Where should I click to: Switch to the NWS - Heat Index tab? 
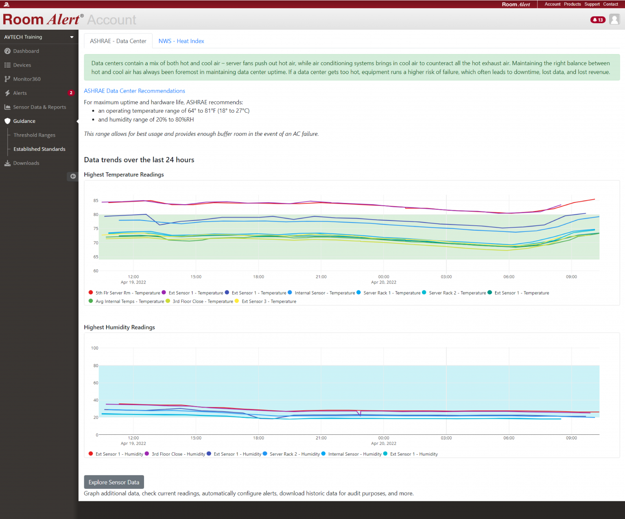[x=181, y=41]
